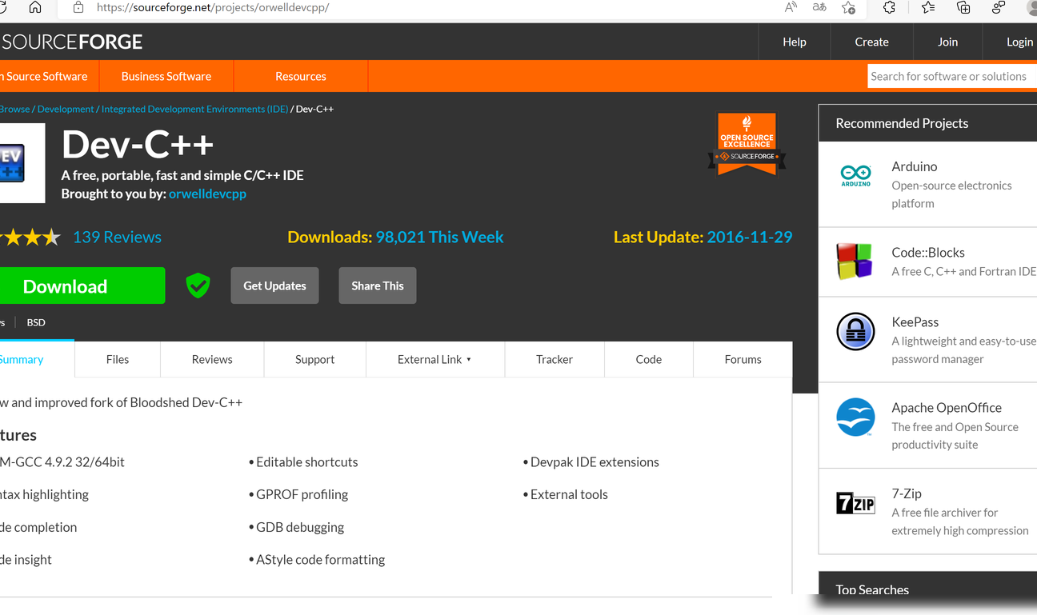This screenshot has width=1037, height=615.
Task: Click the Code::Blocks cube icon
Action: (855, 262)
